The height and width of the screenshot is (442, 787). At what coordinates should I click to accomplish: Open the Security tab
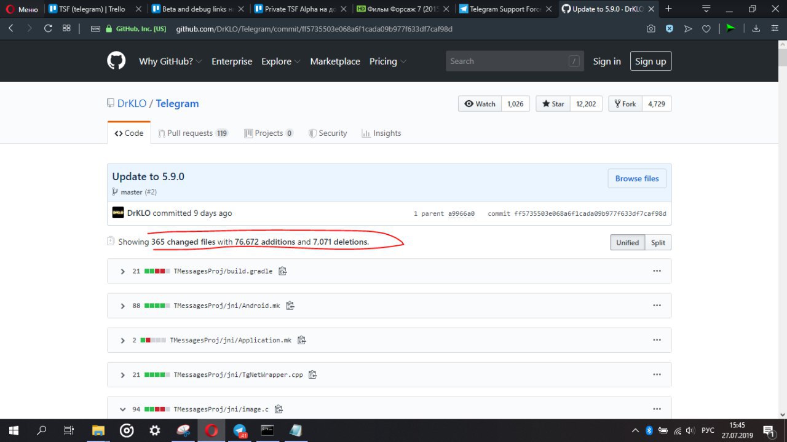[x=328, y=133]
